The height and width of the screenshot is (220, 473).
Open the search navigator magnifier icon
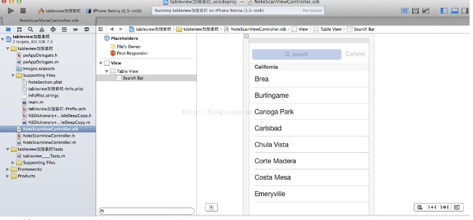point(31,29)
